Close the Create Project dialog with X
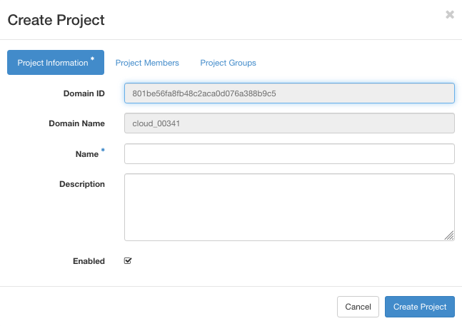 coord(449,14)
